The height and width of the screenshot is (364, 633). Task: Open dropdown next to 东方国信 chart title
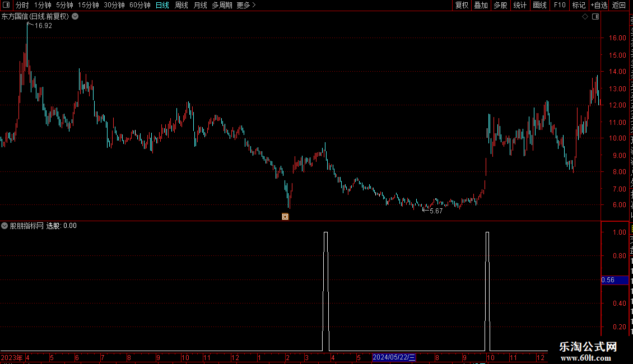tap(75, 17)
